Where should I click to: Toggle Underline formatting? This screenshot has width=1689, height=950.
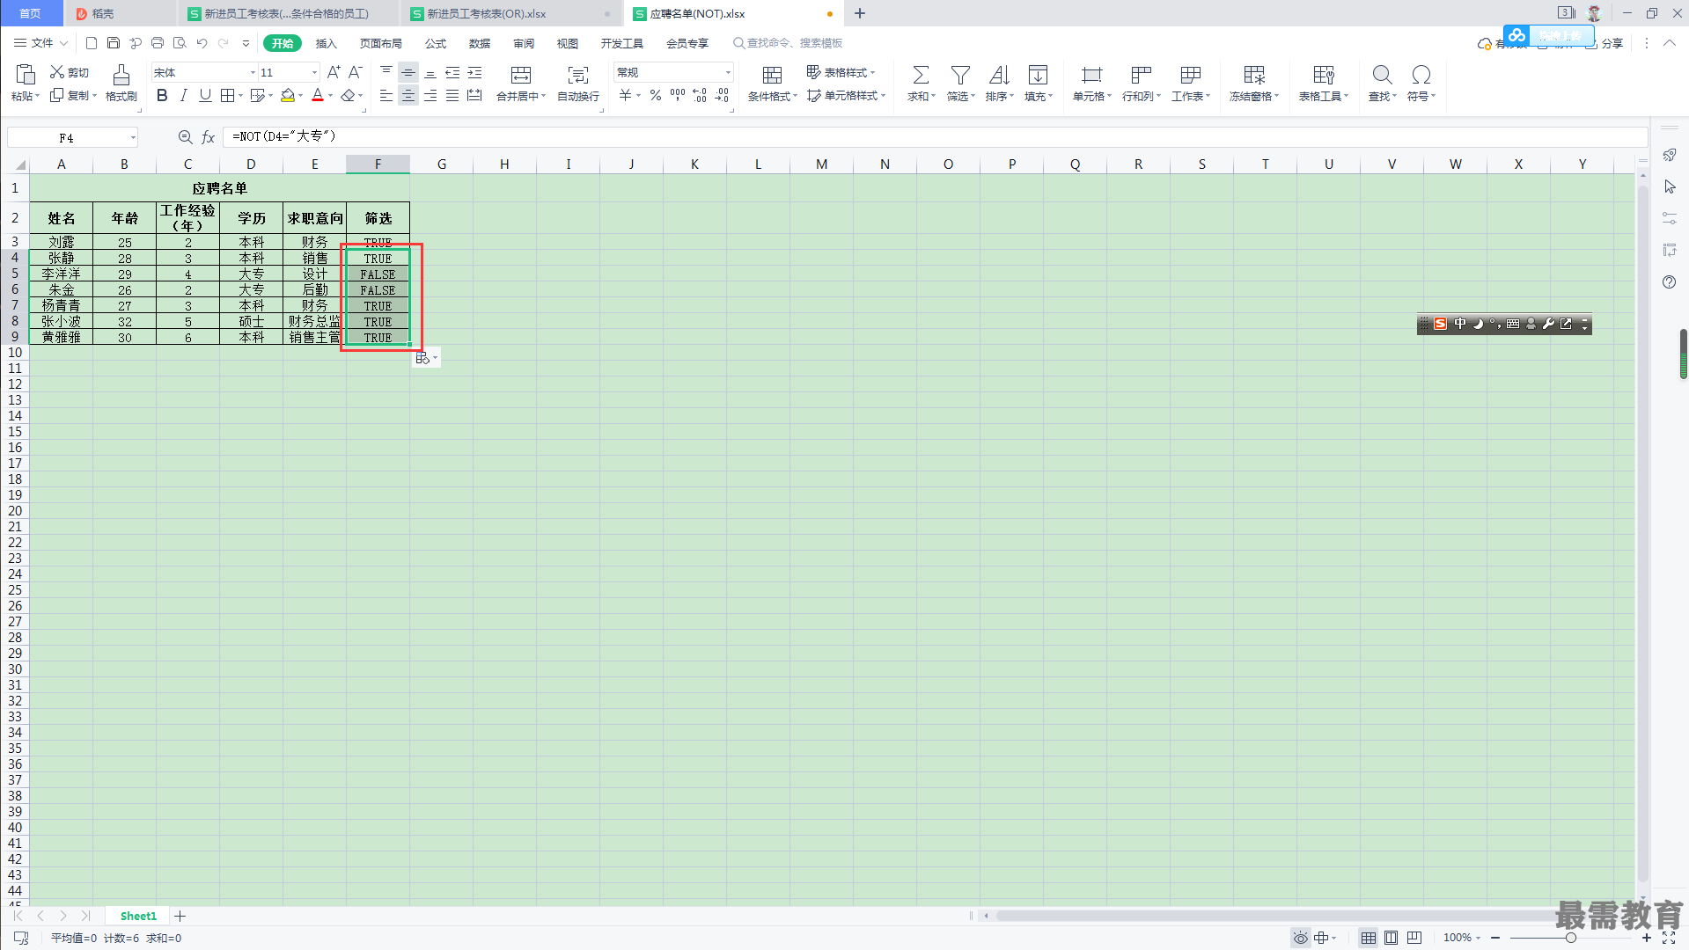pyautogui.click(x=205, y=96)
